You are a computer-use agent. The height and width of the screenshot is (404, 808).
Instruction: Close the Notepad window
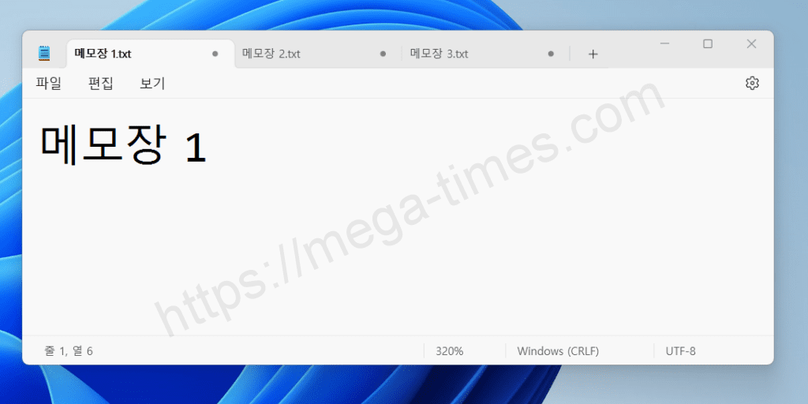(751, 44)
